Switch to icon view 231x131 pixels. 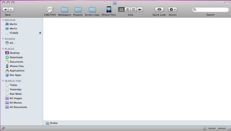click(x=121, y=10)
